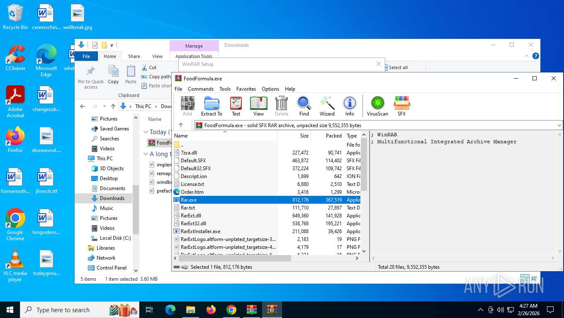This screenshot has height=318, width=564.
Task: Switch to the Explorer View tab
Action: [157, 56]
